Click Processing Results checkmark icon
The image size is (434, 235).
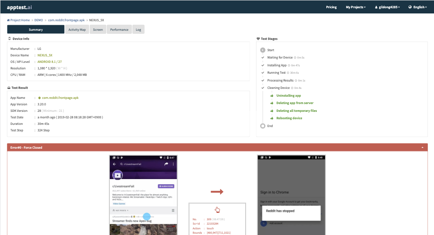tap(263, 81)
